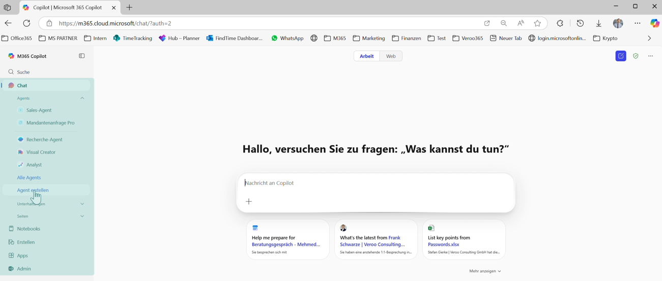Open the Visual Creator agent

[x=41, y=152]
